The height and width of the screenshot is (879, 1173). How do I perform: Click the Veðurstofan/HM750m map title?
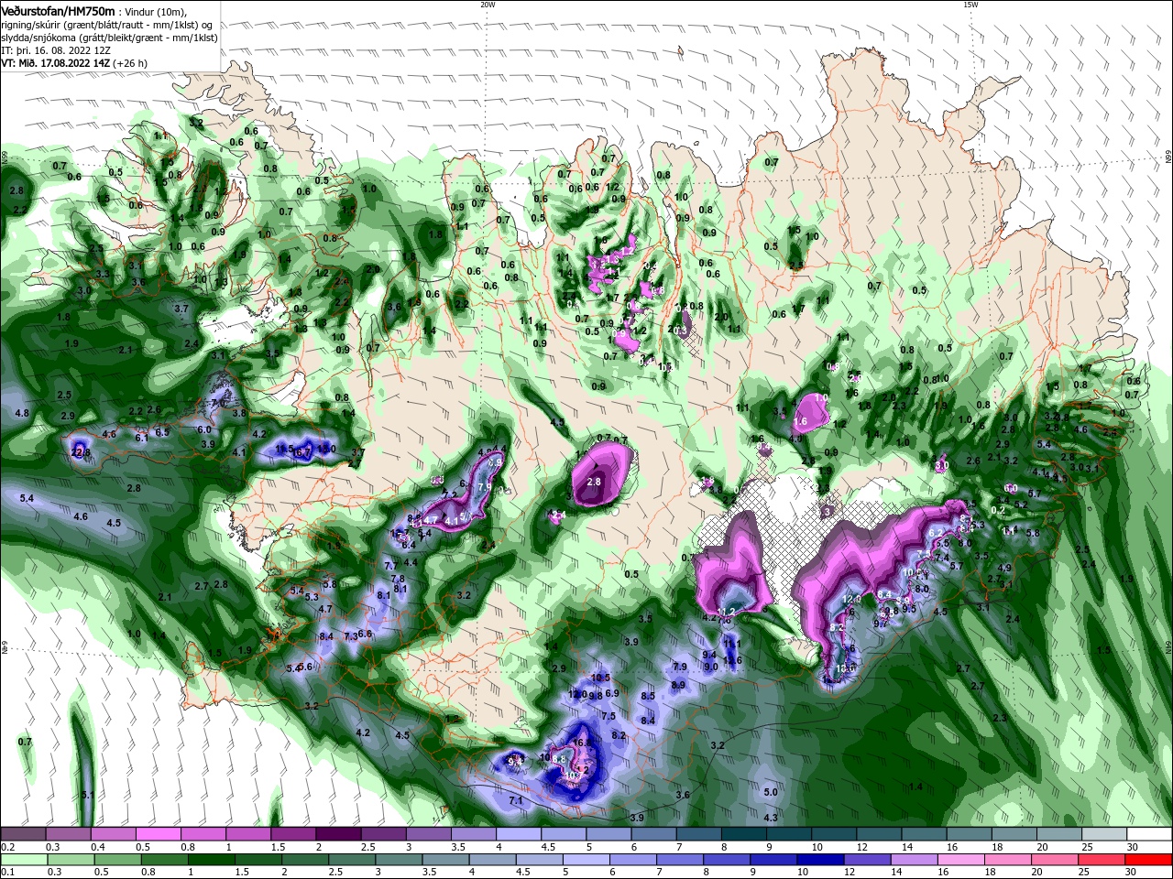(57, 10)
